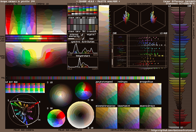Toggle the internal similarity checkbox
This screenshot has height=132, width=196.
point(82,35)
